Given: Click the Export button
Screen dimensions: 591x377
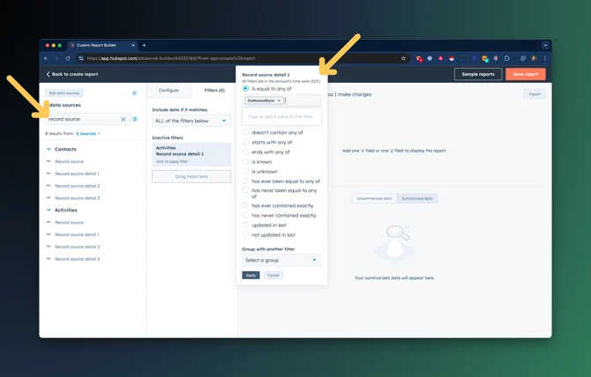Looking at the screenshot, I should (535, 94).
